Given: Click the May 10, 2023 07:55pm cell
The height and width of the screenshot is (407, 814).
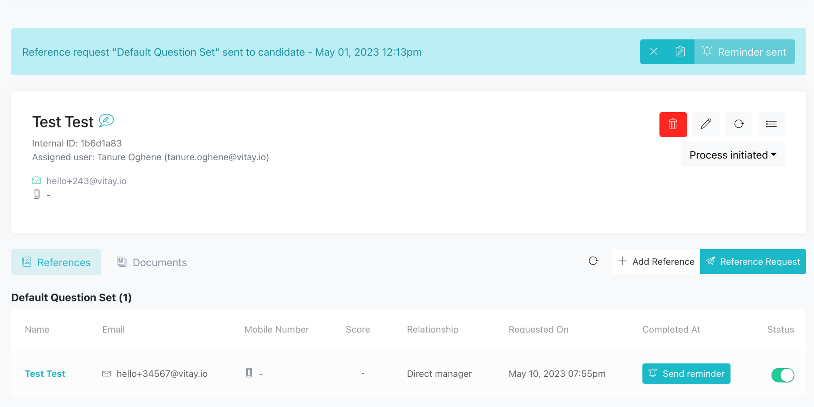Looking at the screenshot, I should (x=557, y=374).
